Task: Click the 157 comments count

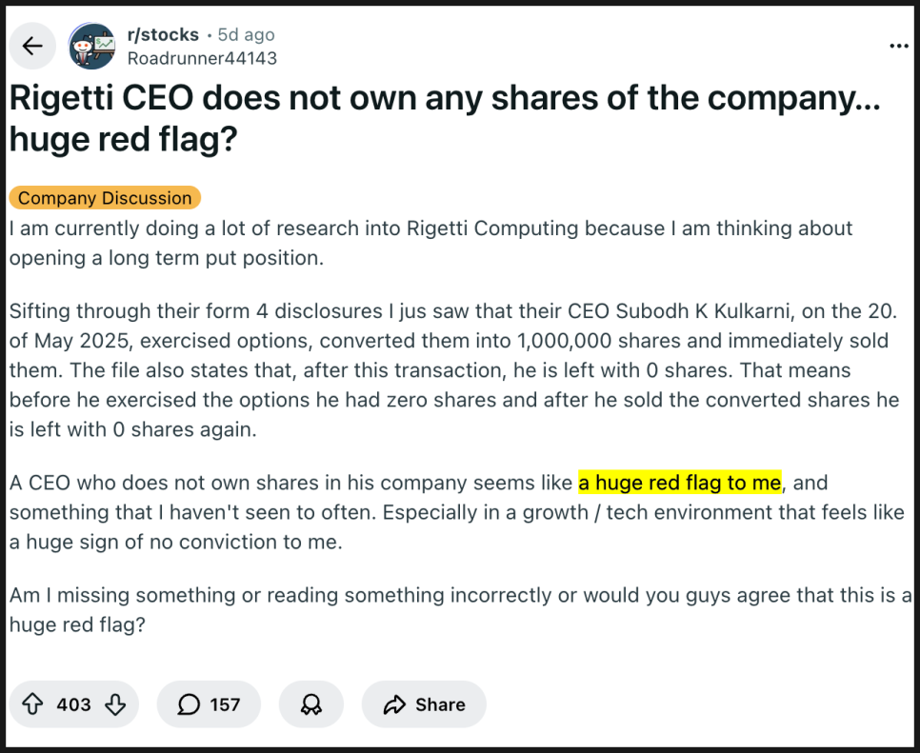Action: pyautogui.click(x=225, y=705)
